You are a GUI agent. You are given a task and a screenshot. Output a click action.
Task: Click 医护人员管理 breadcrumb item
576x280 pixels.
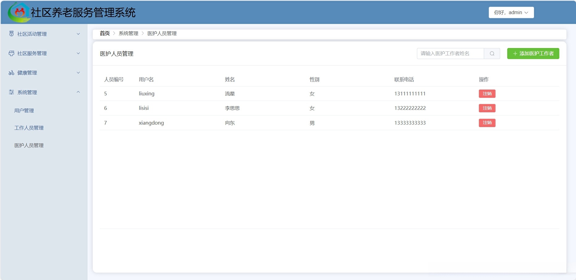click(162, 33)
